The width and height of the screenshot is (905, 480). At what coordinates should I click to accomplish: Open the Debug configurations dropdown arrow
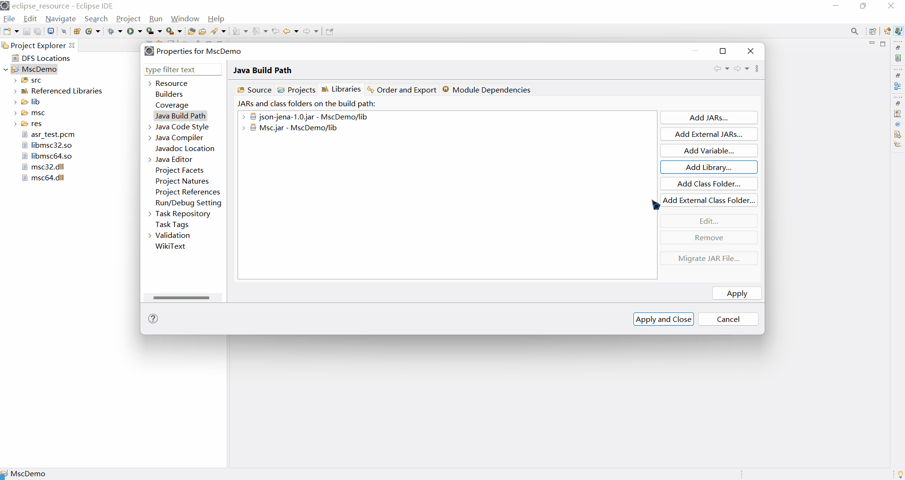(120, 31)
